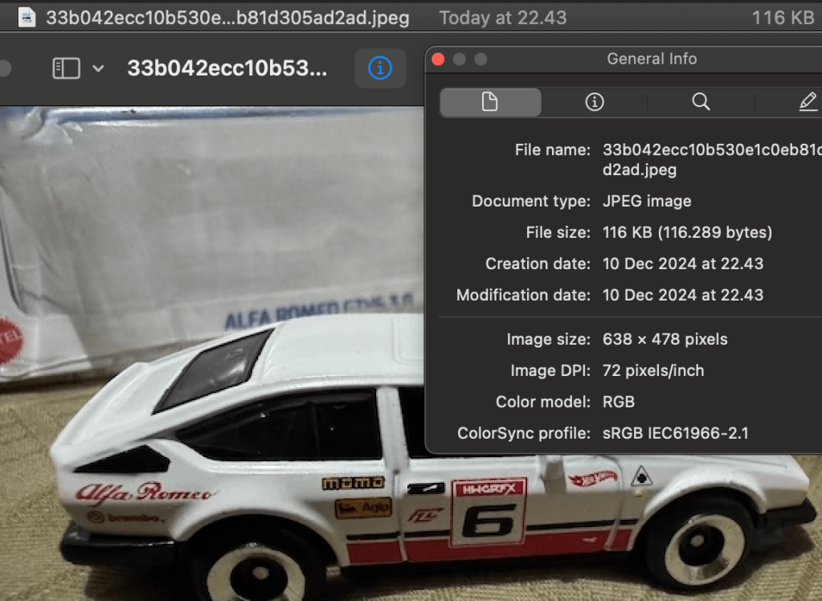Screen dimensions: 822x601
Task: Open the Keywords magnifier tab
Action: click(x=701, y=102)
